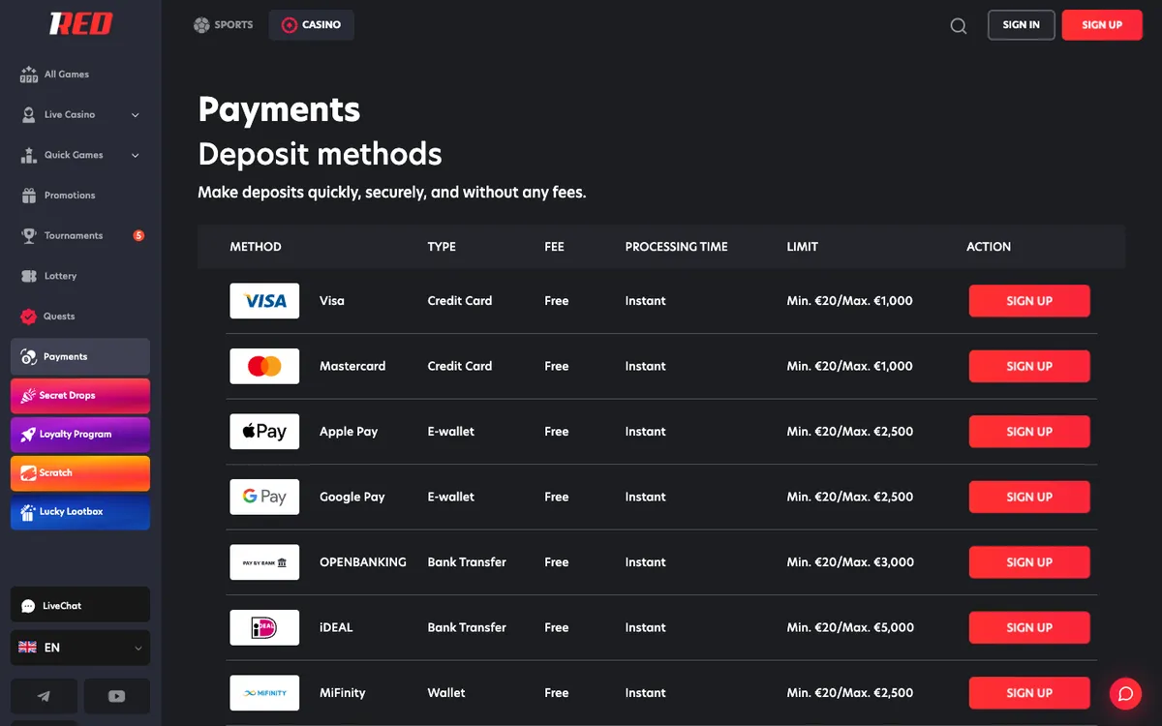The width and height of the screenshot is (1162, 726).
Task: Click Wallet type in MiFinity row
Action: click(446, 693)
